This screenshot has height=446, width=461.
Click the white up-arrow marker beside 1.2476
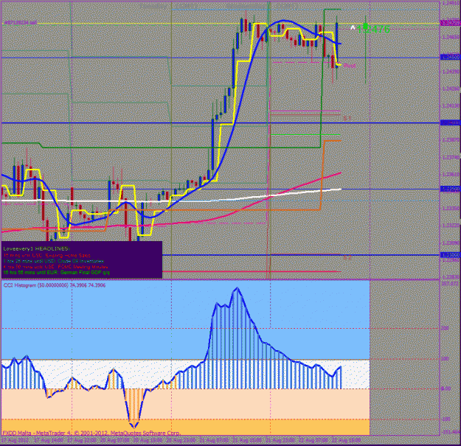pos(353,28)
